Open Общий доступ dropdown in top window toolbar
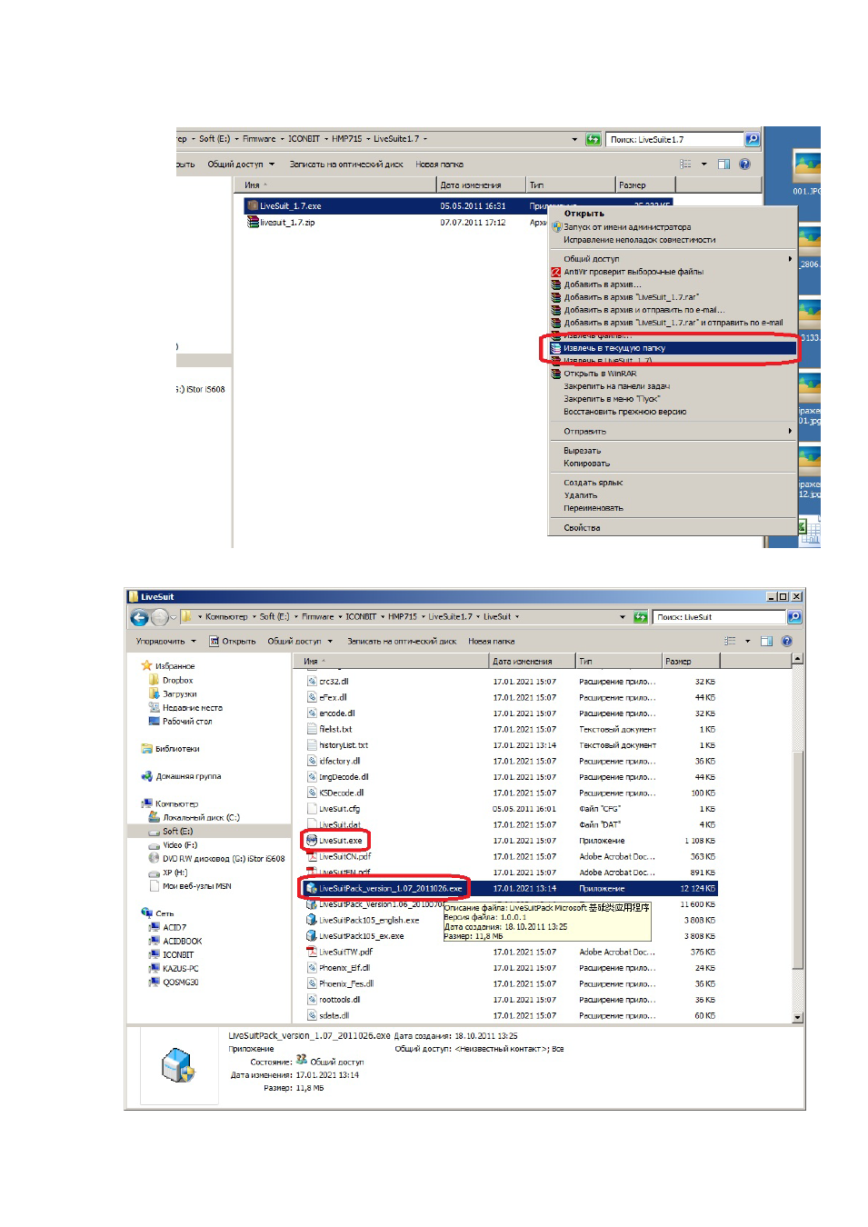 (241, 165)
